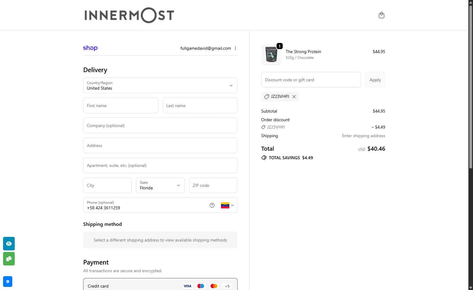Focus the Apartment, suite field
The image size is (473, 290).
coord(160,165)
